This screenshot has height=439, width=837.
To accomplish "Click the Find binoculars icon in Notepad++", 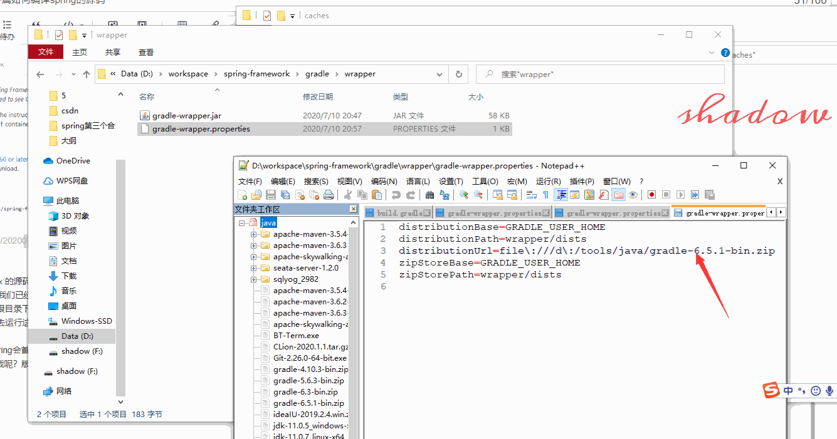I will tap(430, 195).
